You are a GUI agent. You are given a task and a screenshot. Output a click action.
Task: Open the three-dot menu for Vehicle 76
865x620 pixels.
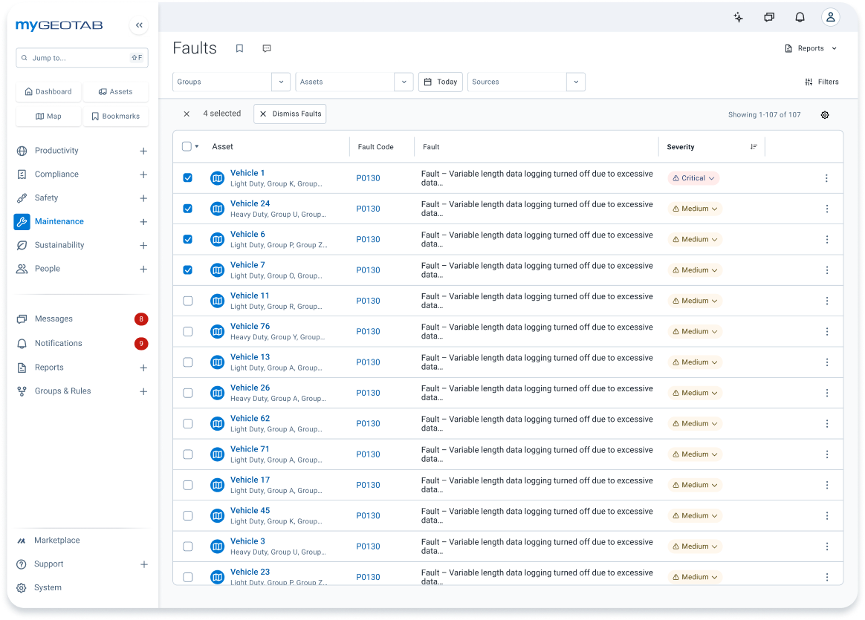tap(826, 332)
